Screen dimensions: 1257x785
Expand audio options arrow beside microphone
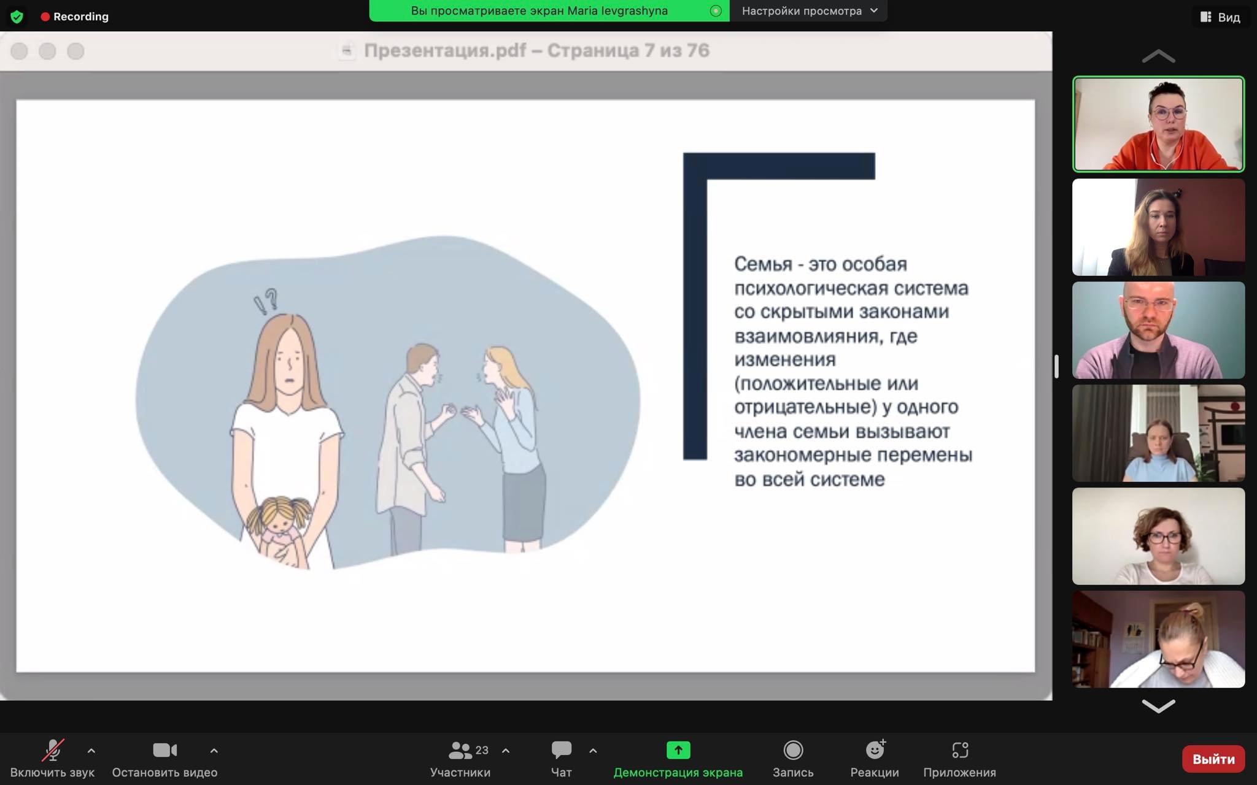[x=91, y=751]
